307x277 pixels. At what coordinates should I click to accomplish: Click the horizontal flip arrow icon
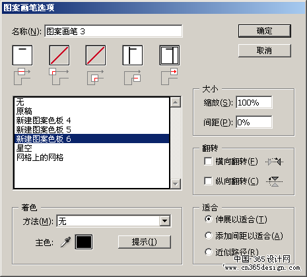274,162
